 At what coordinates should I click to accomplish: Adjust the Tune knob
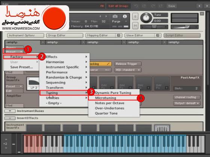tap(146, 18)
